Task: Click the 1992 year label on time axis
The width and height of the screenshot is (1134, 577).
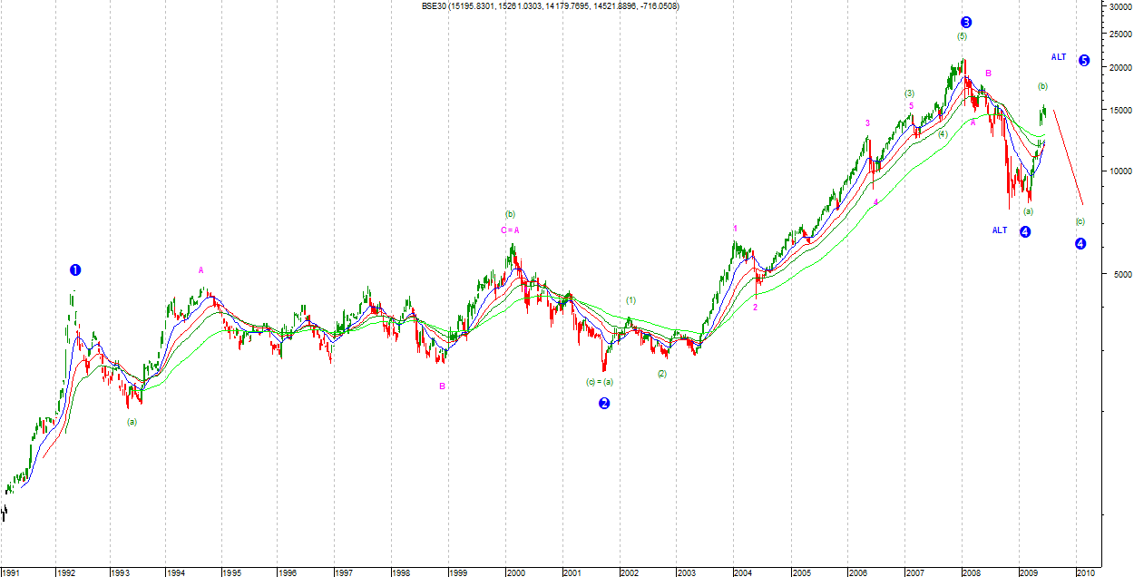Action: click(x=66, y=572)
